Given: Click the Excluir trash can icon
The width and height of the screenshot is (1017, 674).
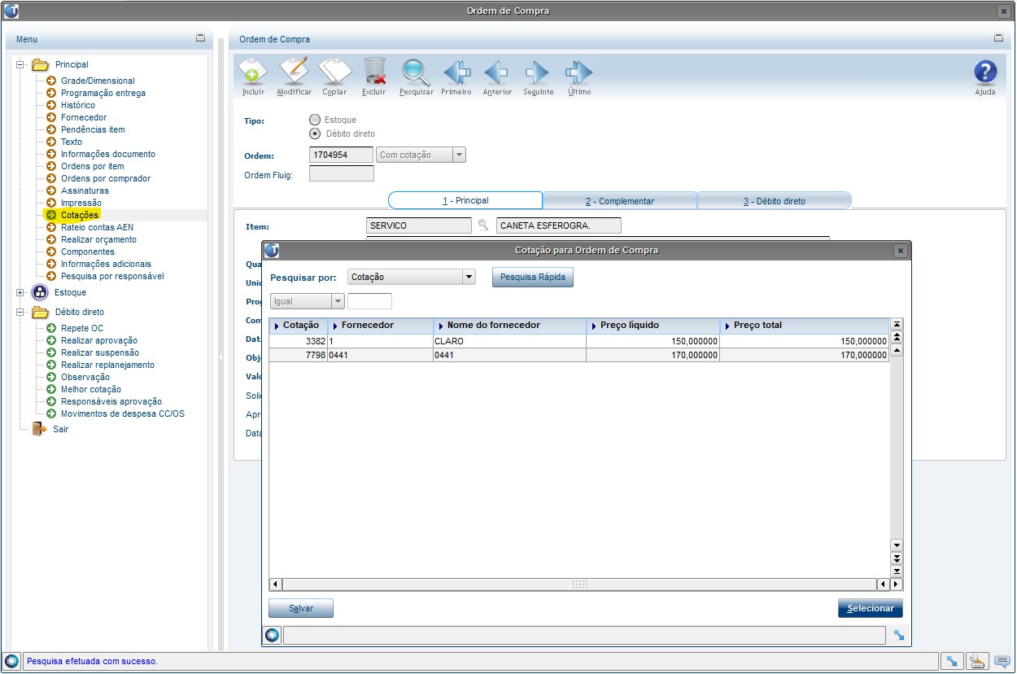Looking at the screenshot, I should (x=374, y=72).
